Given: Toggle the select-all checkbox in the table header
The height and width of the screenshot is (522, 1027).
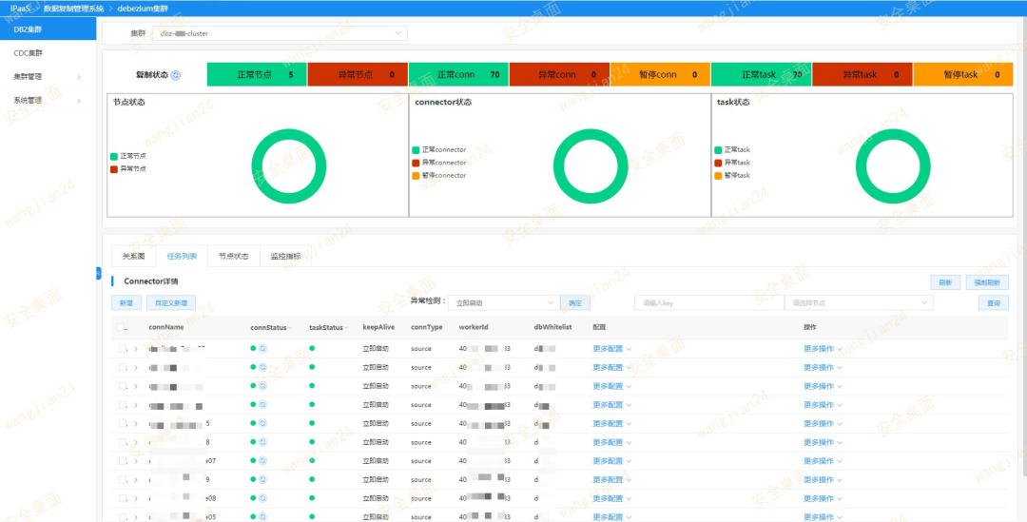Looking at the screenshot, I should tap(121, 327).
